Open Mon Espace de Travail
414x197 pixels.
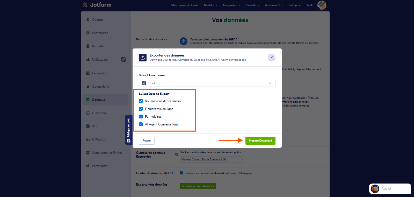click(185, 5)
